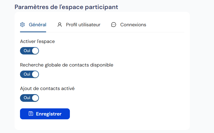The width and height of the screenshot is (214, 133).
Task: Click the person icon beside Profil utilisateur
Action: 59,25
